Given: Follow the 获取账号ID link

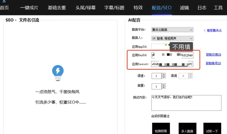Looking at the screenshot, I should tap(213, 63).
